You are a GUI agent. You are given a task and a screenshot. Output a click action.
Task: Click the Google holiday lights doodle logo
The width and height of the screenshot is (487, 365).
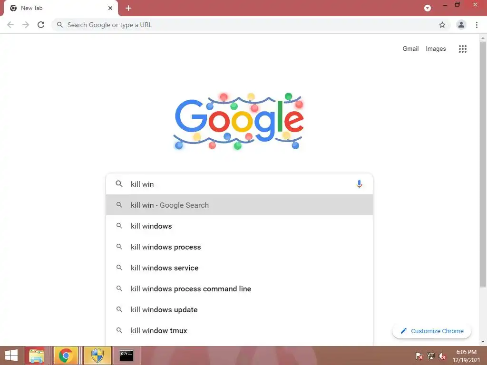tap(239, 121)
